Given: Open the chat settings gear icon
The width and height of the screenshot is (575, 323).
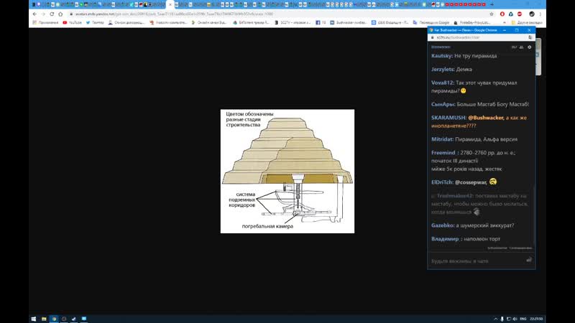Looking at the screenshot, I should point(530,47).
